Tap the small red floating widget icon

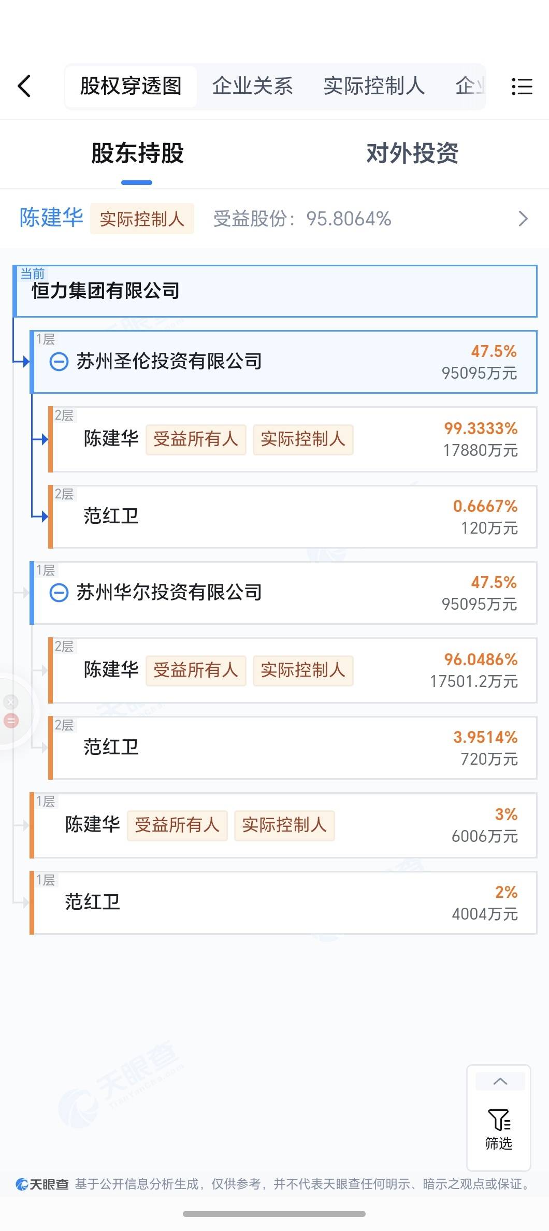pyautogui.click(x=11, y=720)
